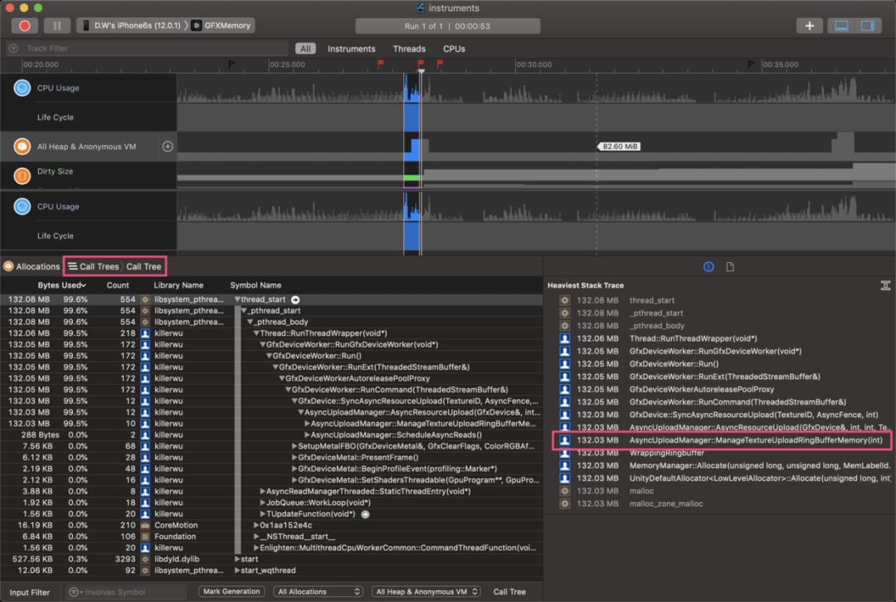
Task: Switch to the Threads filter tab
Action: click(409, 49)
